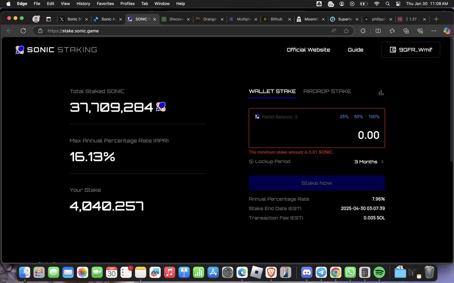Click the Total Staked value 37,709,284
Viewport: 454px width, 283px height.
(112, 108)
